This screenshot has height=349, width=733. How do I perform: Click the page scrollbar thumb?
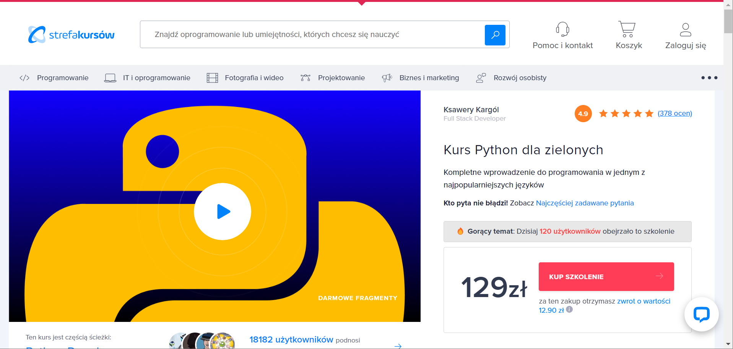[x=728, y=22]
